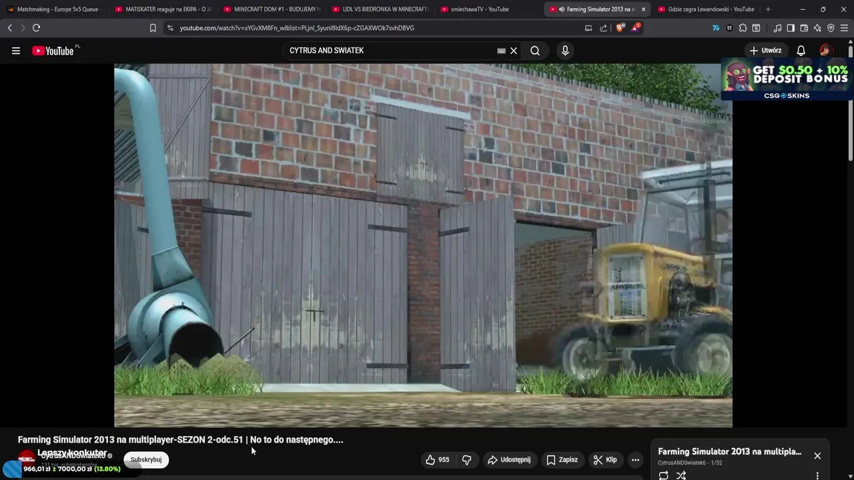This screenshot has width=854, height=480.
Task: Open the tab search extension icon
Action: pyautogui.click(x=756, y=28)
